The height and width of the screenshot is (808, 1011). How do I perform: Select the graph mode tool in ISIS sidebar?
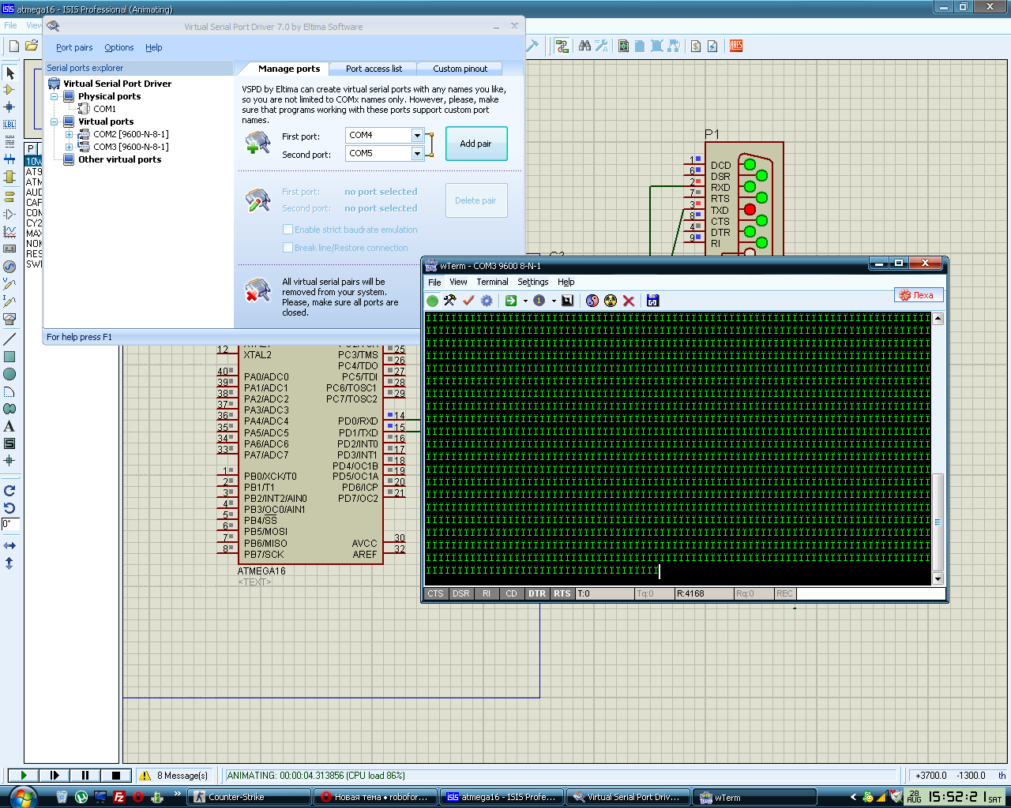pyautogui.click(x=9, y=231)
